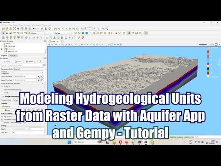
Task: Select the Properties tab
Action: 4,56
